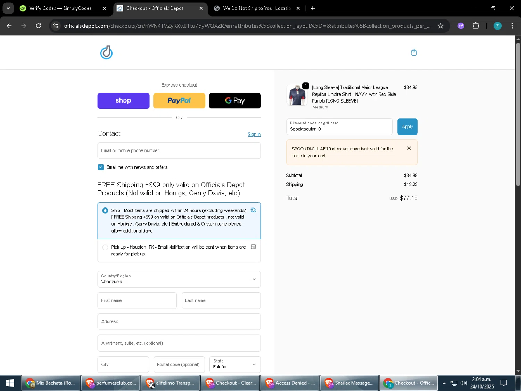Click the browser forward arrow

tap(24, 26)
